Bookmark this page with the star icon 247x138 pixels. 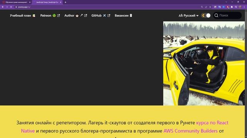[x=210, y=7]
